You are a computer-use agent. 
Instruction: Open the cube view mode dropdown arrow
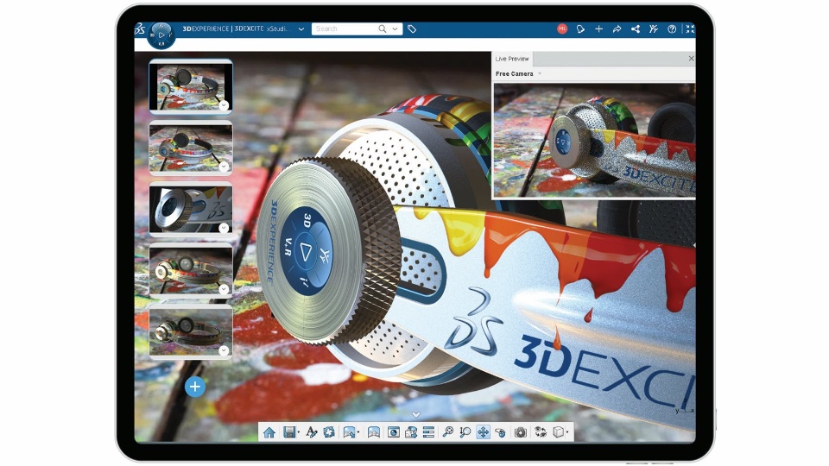click(x=567, y=432)
